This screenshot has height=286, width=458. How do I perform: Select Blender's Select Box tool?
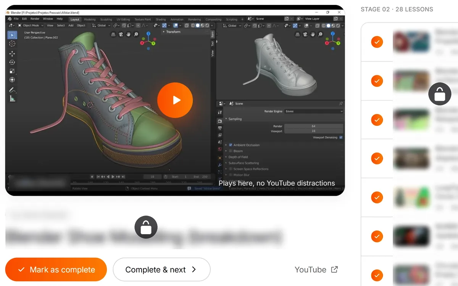12,35
